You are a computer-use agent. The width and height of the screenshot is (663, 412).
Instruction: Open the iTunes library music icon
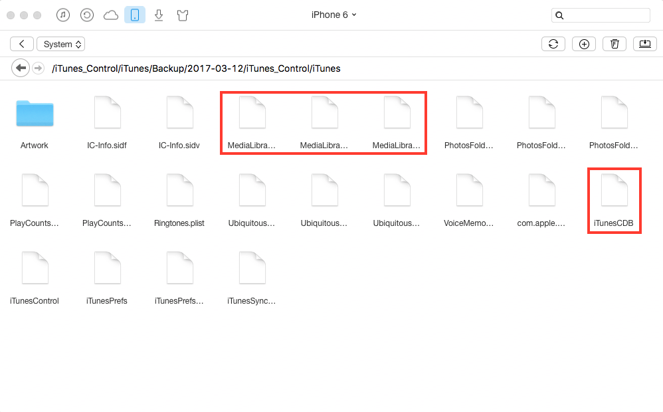coord(63,15)
